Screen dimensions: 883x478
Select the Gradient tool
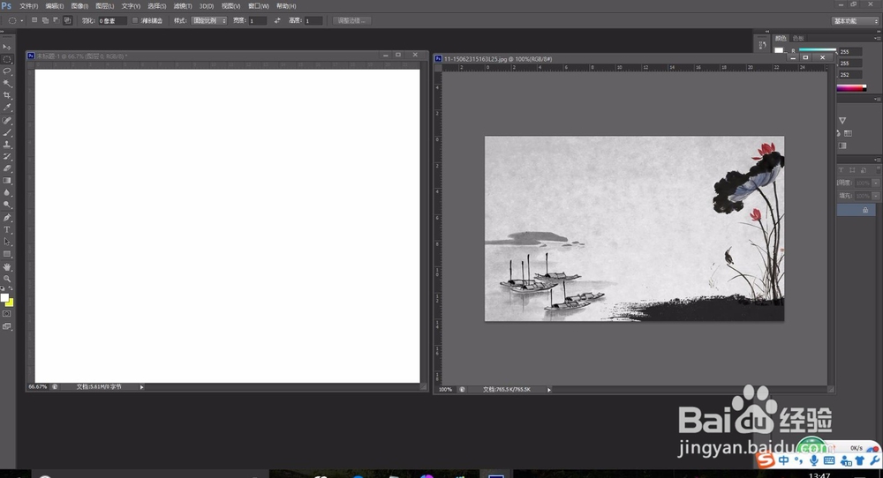(7, 181)
